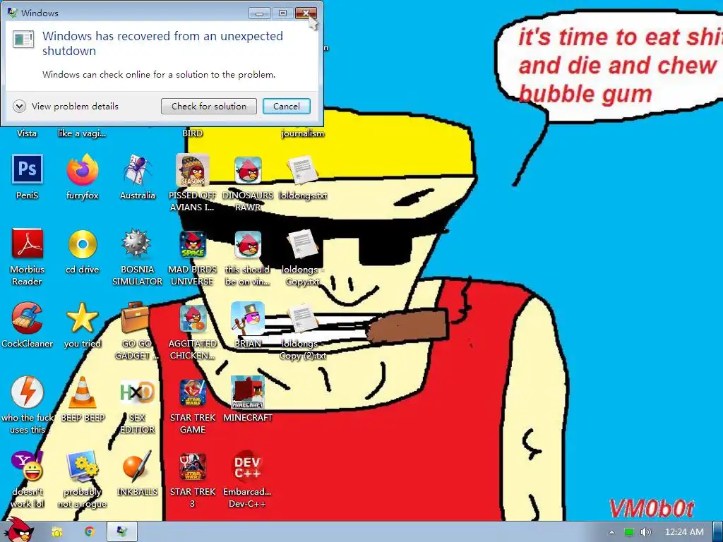The width and height of the screenshot is (723, 542).
Task: Launch MAD BIRDS UNIVERSE icon
Action: [x=192, y=243]
